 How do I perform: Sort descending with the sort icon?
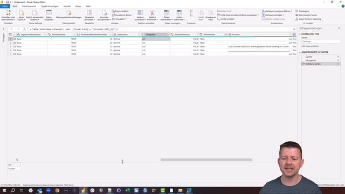191,15
